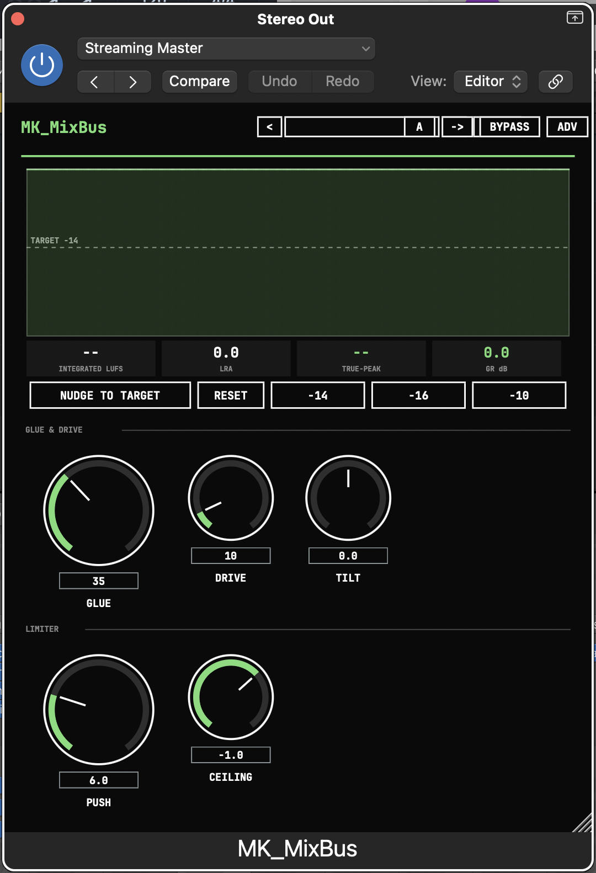Close the plugin window with red button
Screen dimensions: 596x873
(18, 19)
